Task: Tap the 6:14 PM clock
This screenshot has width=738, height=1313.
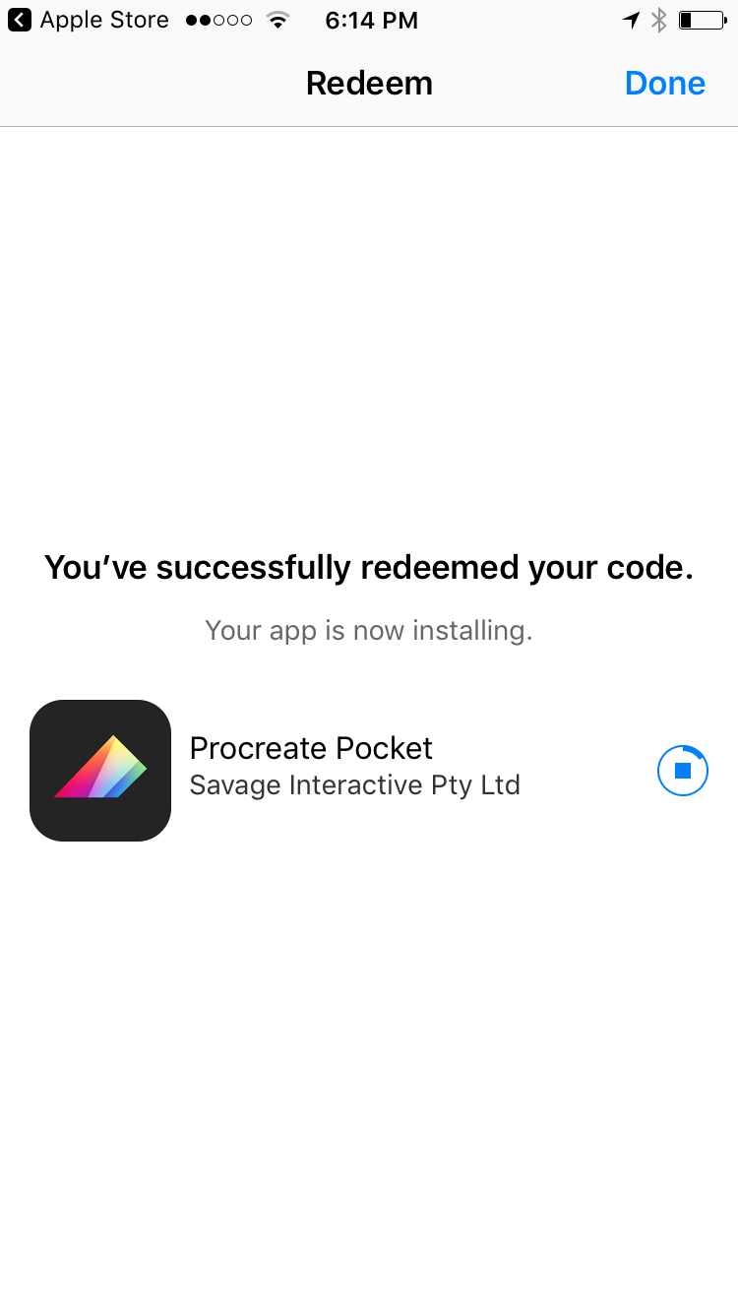Action: [372, 20]
